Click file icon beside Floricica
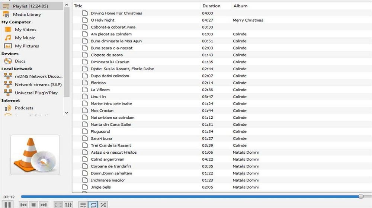 point(85,83)
